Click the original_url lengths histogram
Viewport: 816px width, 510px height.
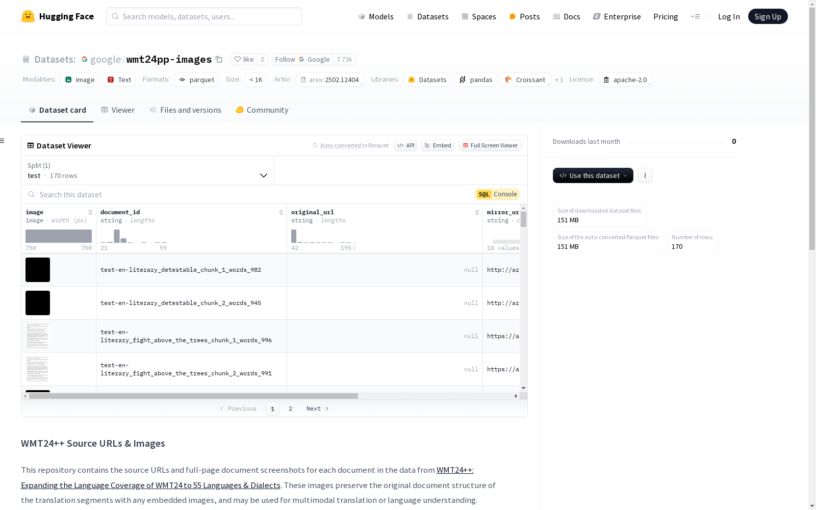[x=324, y=236]
